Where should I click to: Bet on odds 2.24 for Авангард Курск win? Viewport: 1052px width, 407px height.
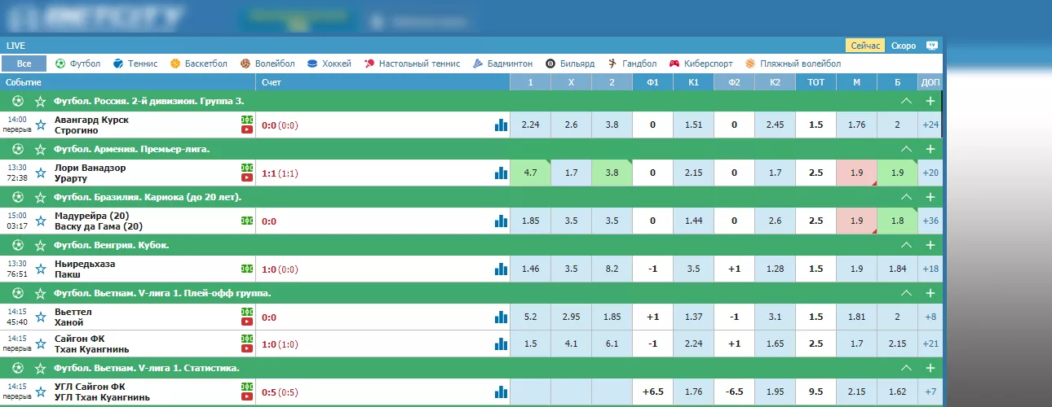[531, 125]
